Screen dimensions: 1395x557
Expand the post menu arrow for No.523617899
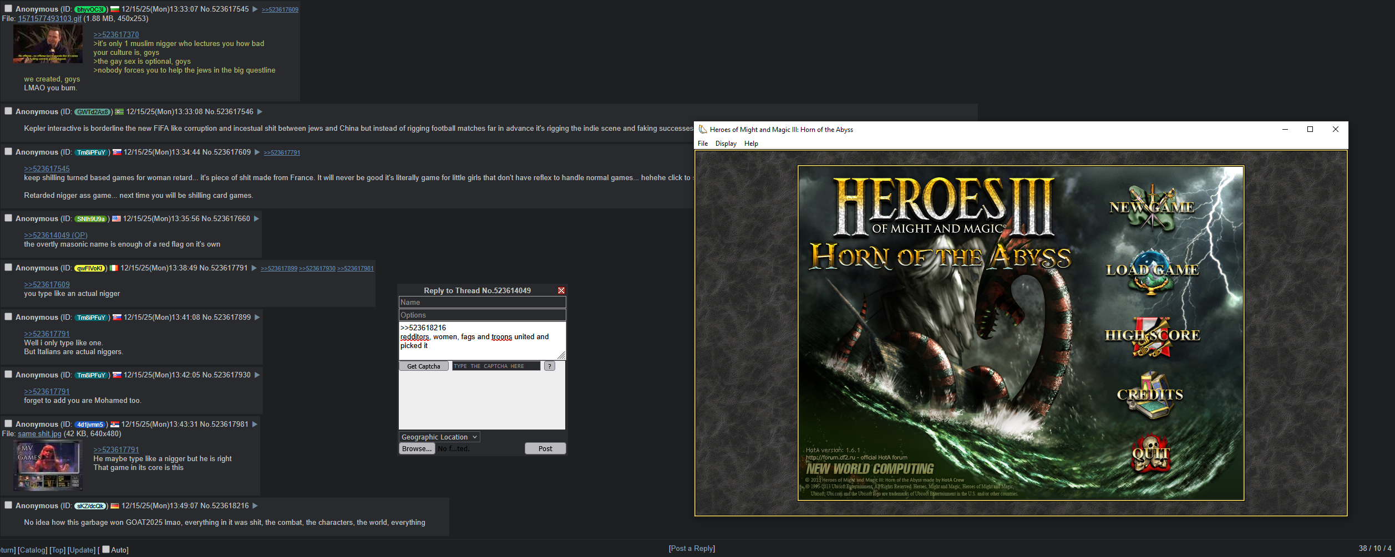tap(257, 318)
